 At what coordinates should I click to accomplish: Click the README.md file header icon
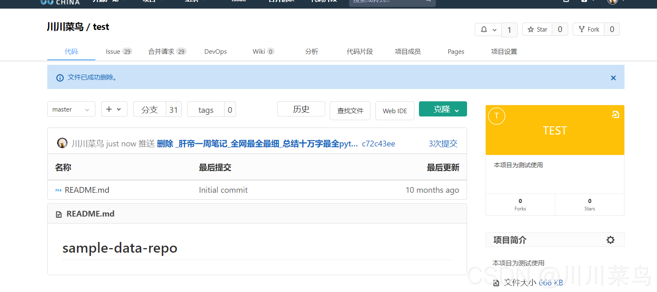coord(59,214)
